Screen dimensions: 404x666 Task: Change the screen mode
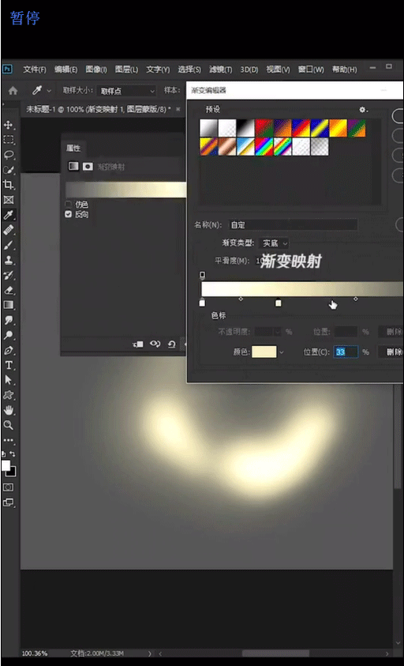click(x=8, y=502)
